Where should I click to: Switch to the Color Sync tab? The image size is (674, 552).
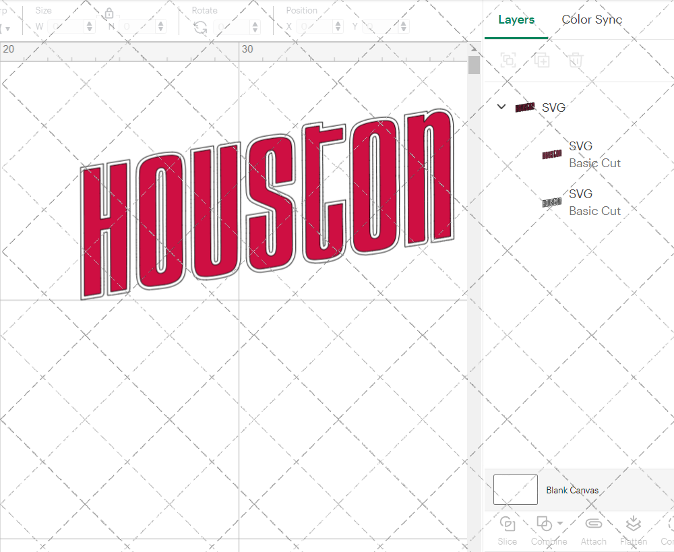click(592, 20)
